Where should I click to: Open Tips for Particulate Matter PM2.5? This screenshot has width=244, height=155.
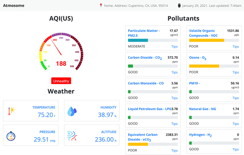click(x=174, y=47)
